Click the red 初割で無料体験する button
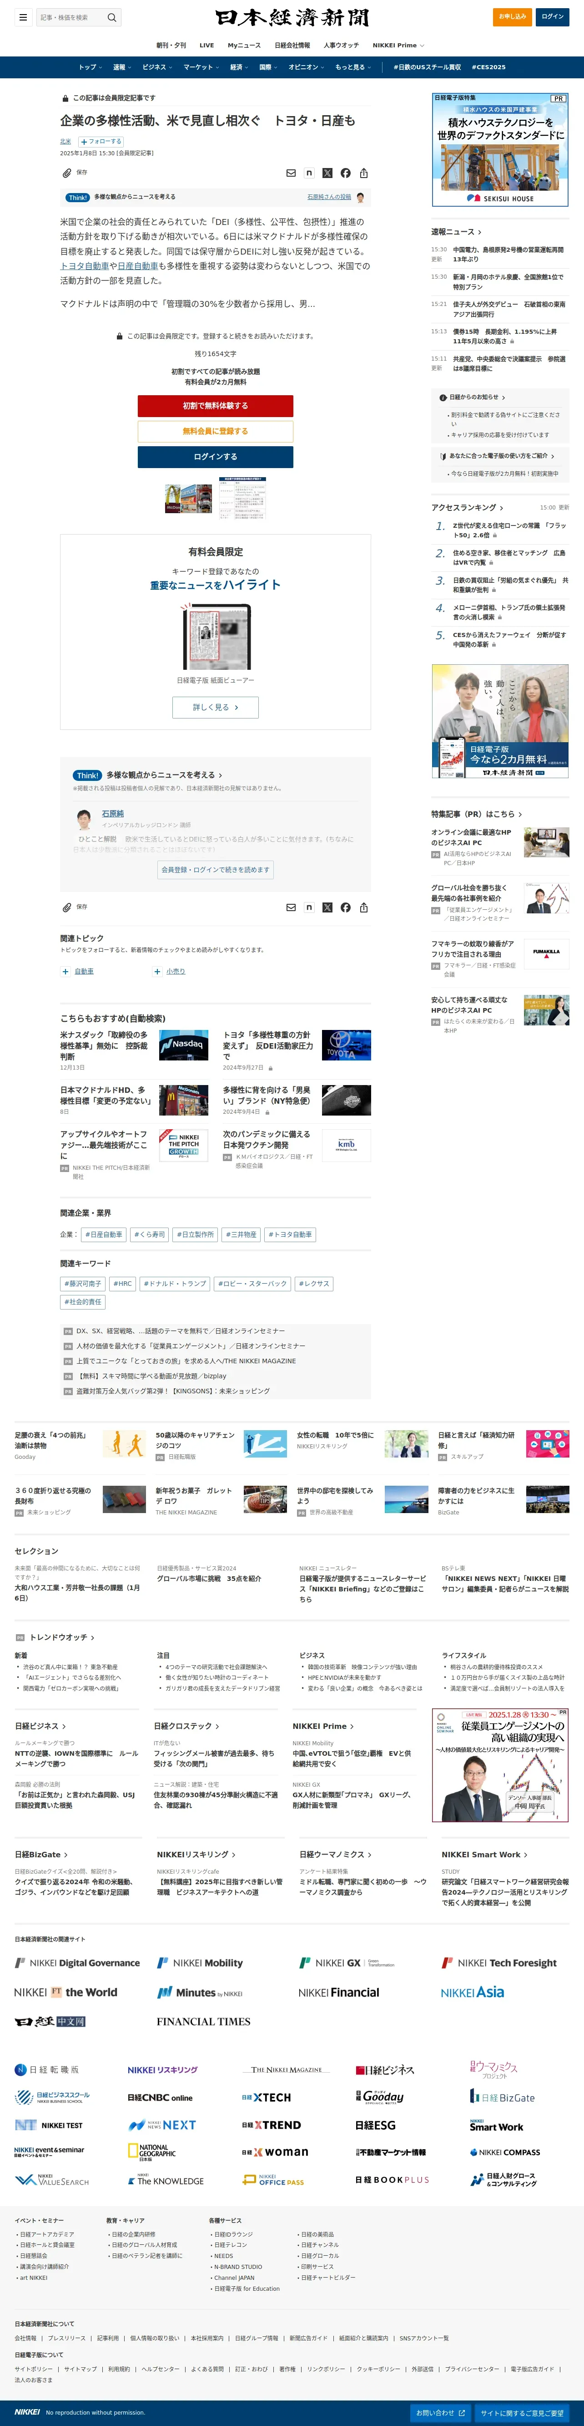 point(215,406)
